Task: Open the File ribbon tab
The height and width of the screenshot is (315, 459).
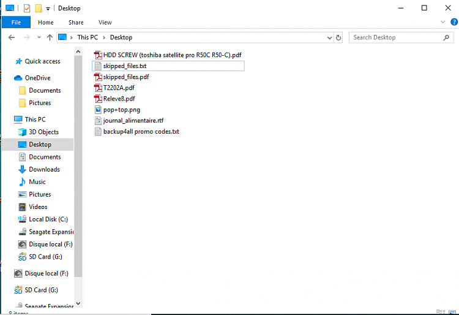Action: (16, 22)
